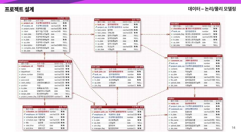Click the task_status row in tasks table
241x135 pixels.
[x=117, y=33]
